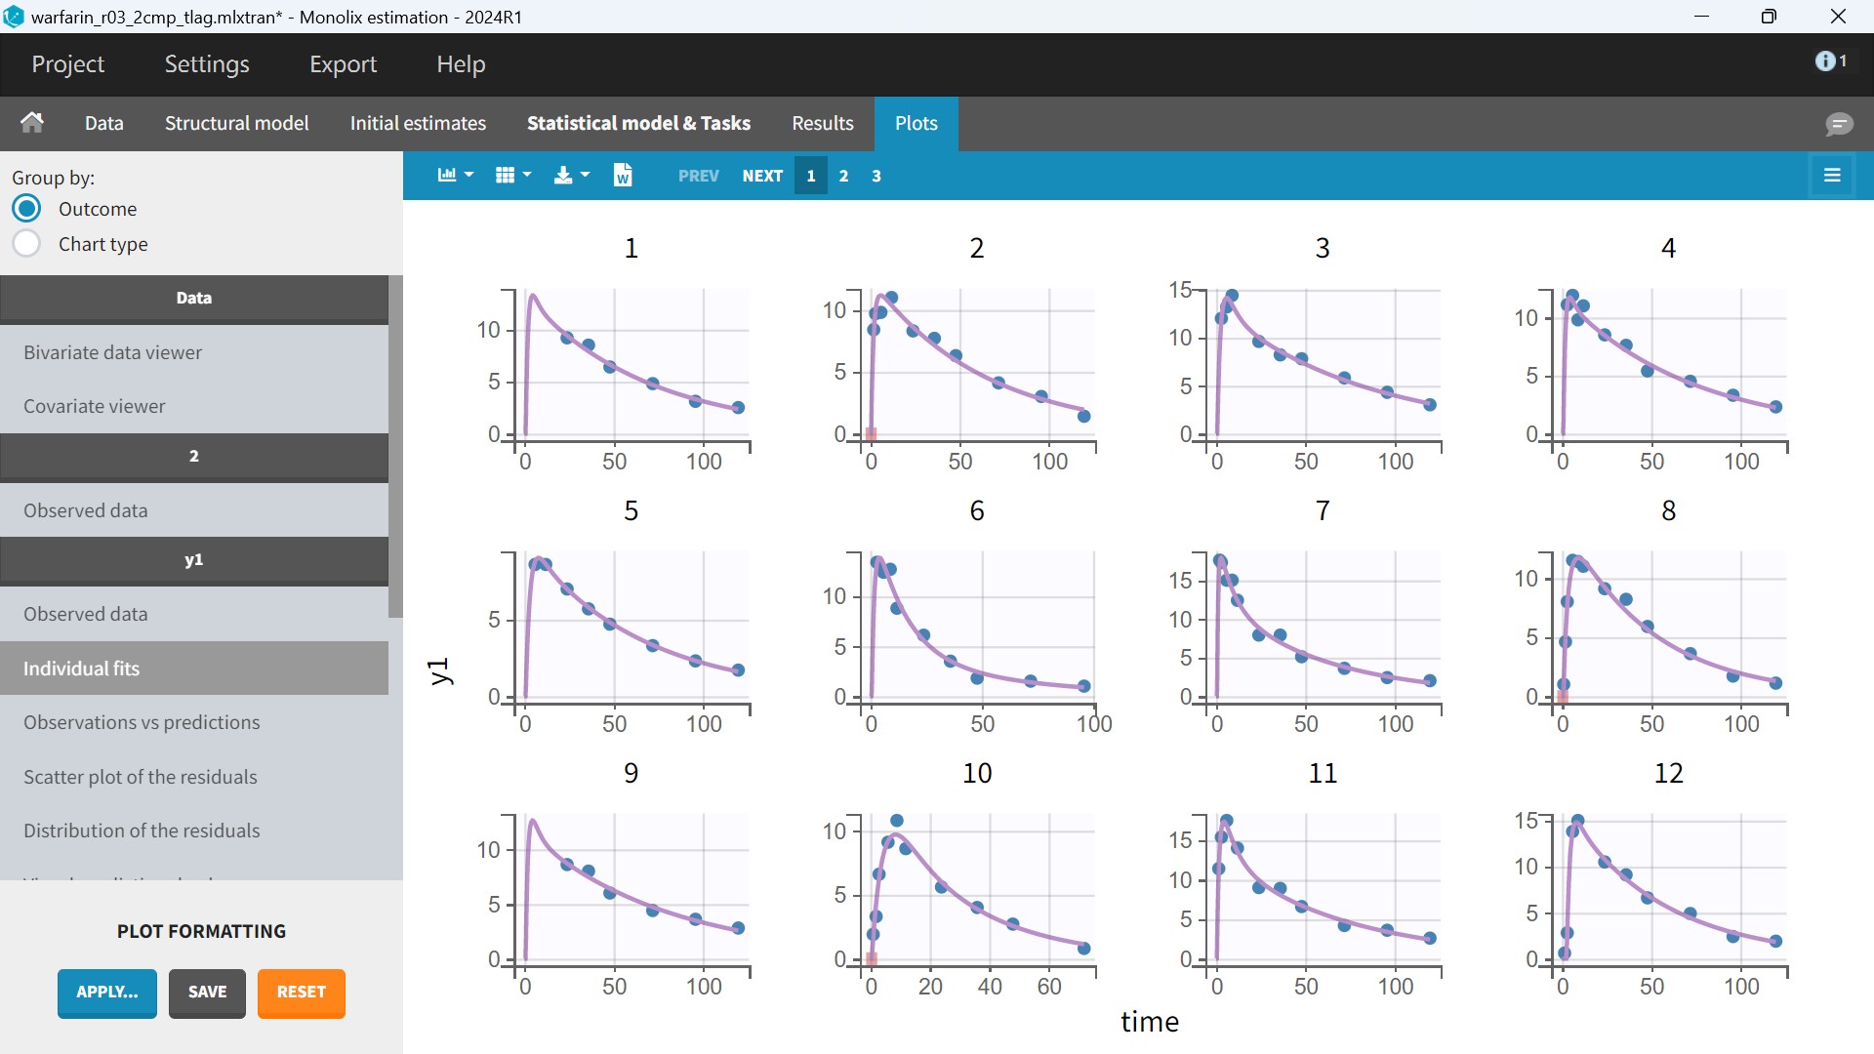Expand the download dropdown arrow
This screenshot has width=1874, height=1054.
click(586, 176)
